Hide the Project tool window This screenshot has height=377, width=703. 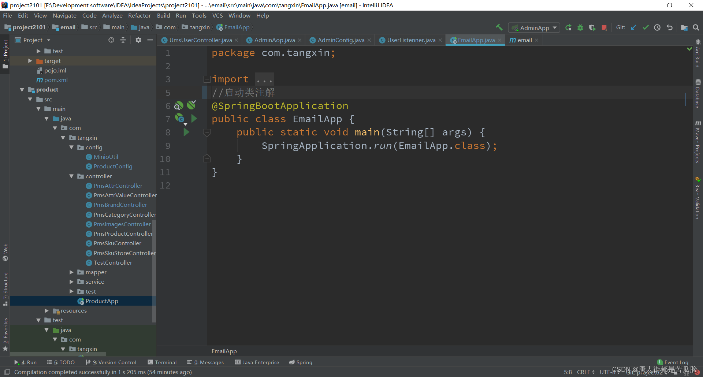(x=150, y=40)
